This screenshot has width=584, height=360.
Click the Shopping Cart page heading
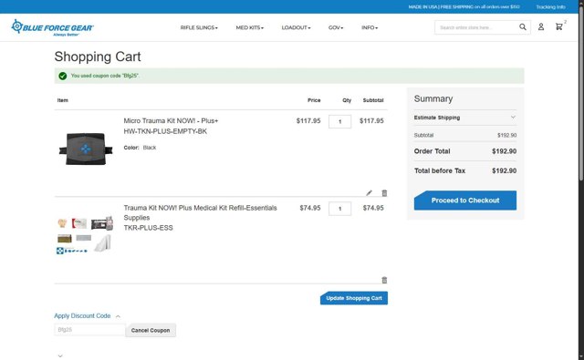(98, 57)
